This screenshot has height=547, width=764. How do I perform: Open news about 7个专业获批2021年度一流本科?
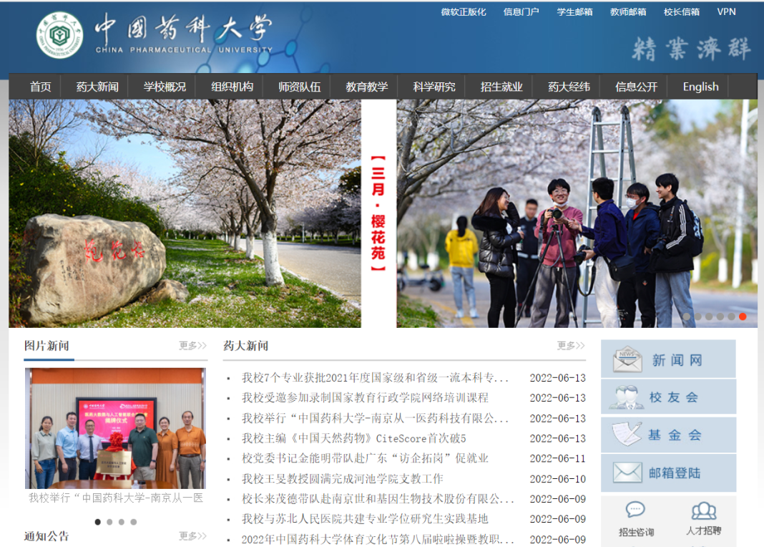coord(375,378)
